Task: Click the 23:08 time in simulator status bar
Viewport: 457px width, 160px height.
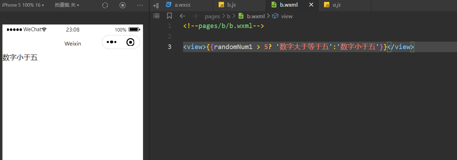Action: 73,30
